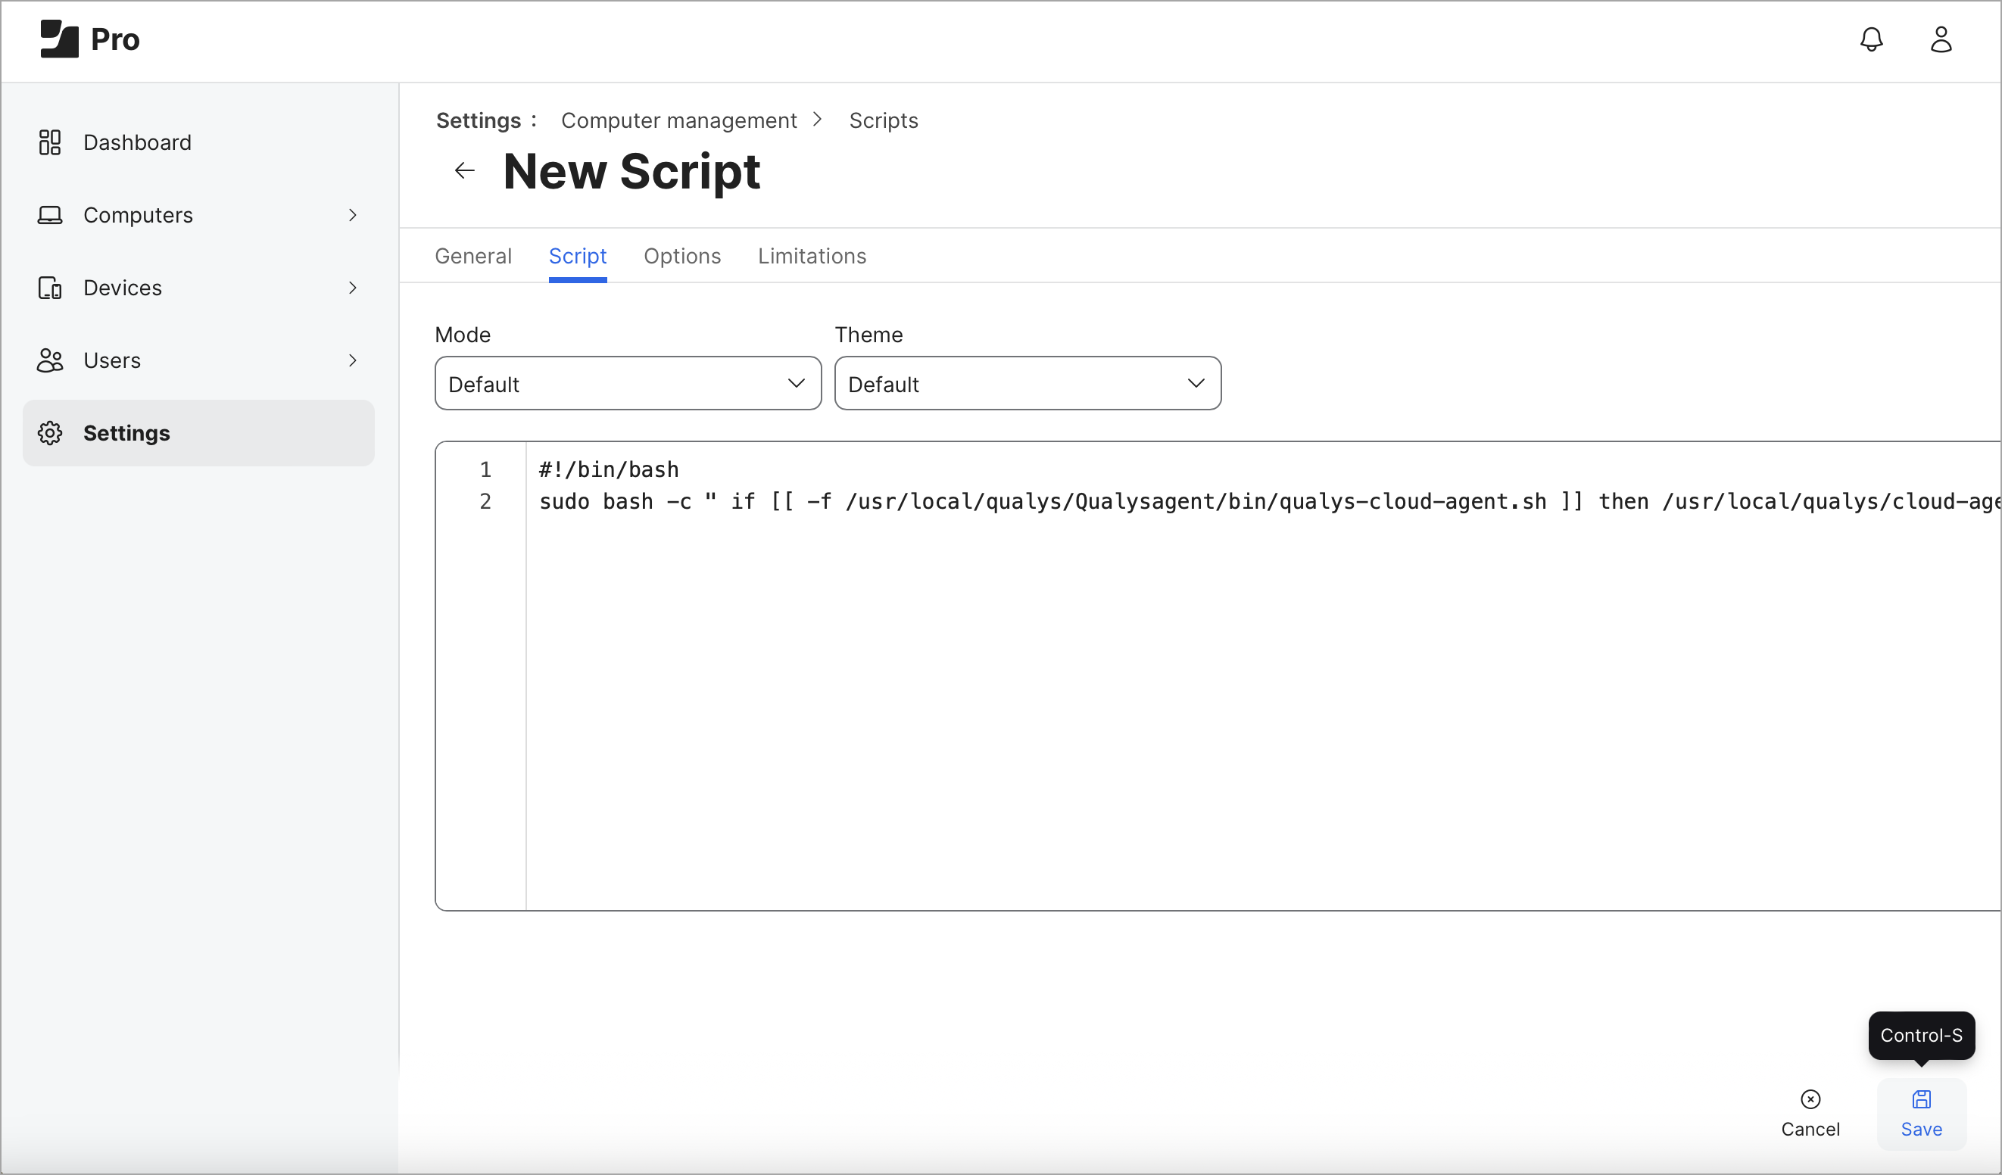Click the back arrow beside New Script
Image resolution: width=2002 pixels, height=1175 pixels.
click(464, 170)
